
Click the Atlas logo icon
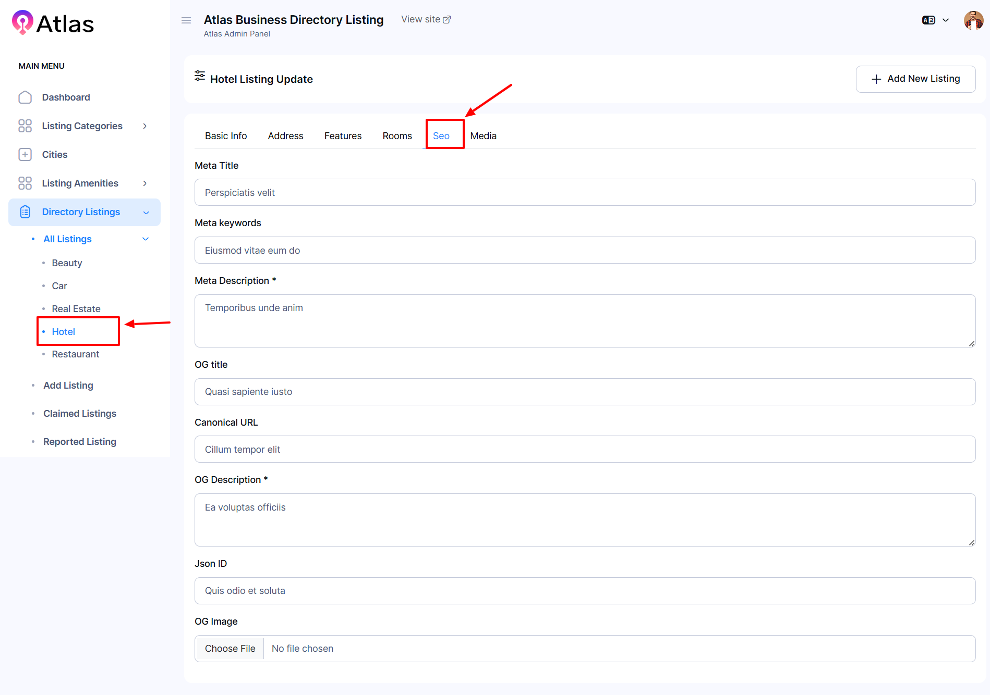[22, 22]
